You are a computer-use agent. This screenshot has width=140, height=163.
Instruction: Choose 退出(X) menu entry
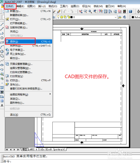coord(29,115)
